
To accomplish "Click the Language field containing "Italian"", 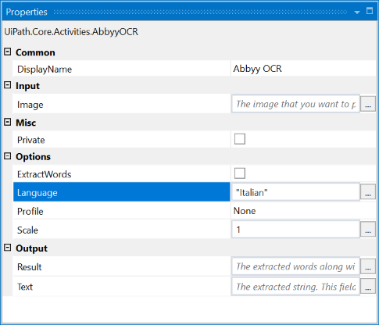I will pyautogui.click(x=295, y=192).
